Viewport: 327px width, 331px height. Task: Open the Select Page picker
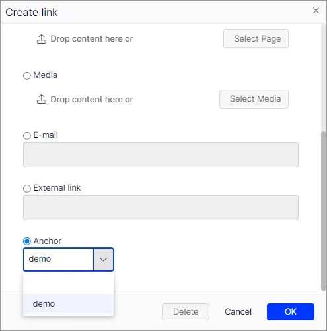[x=256, y=39]
